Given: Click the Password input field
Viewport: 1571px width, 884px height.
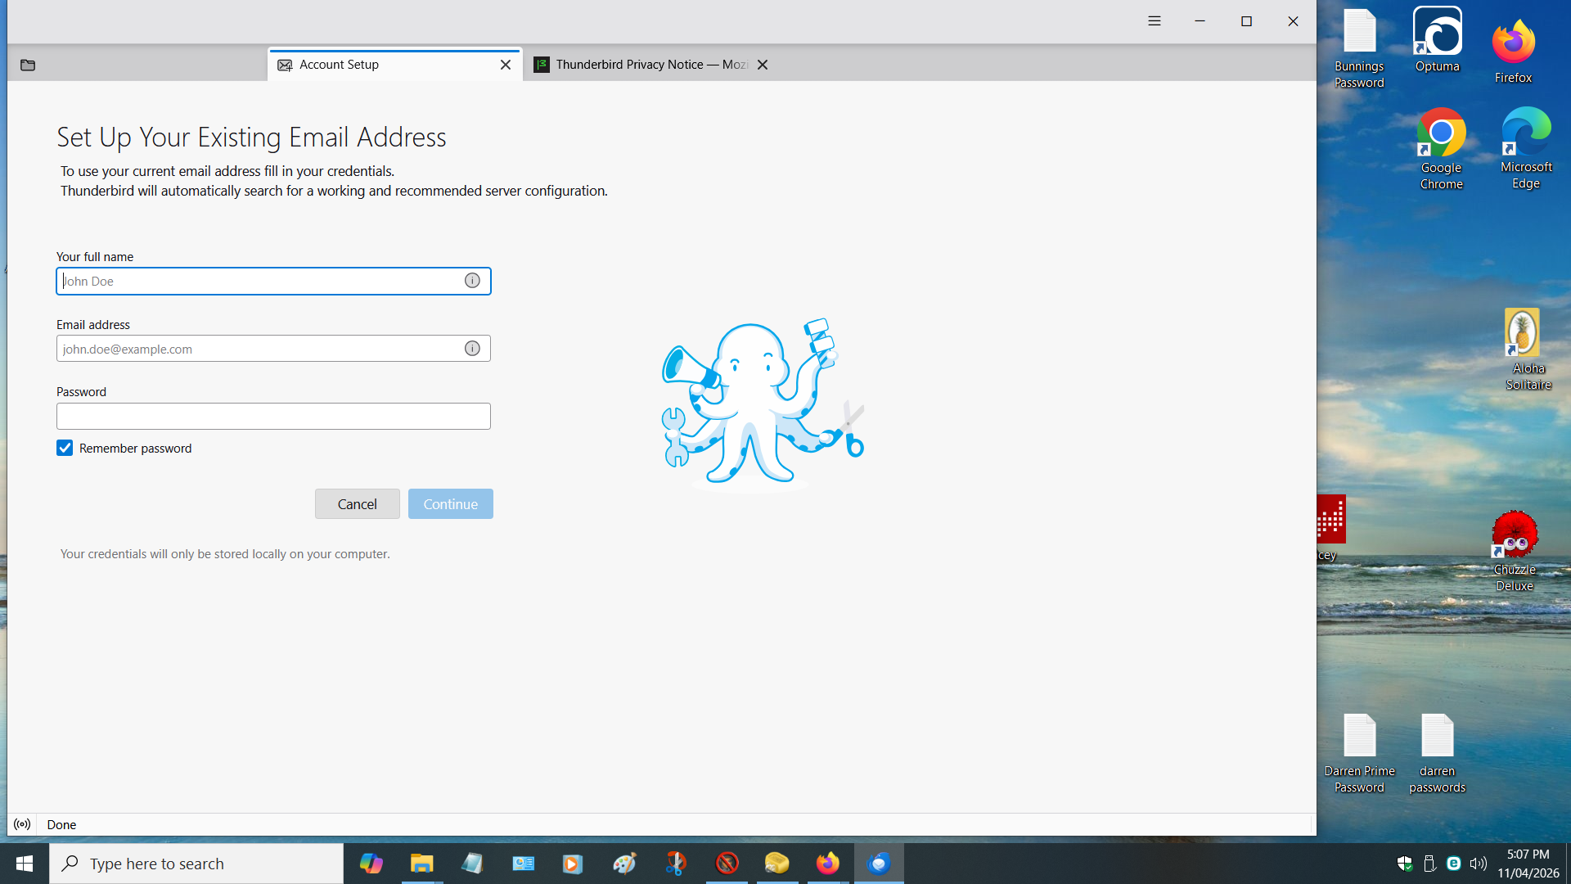Looking at the screenshot, I should click(273, 417).
